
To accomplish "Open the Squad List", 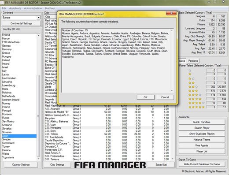I will tap(161, 165).
